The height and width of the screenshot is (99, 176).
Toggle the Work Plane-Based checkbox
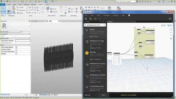point(16,47)
